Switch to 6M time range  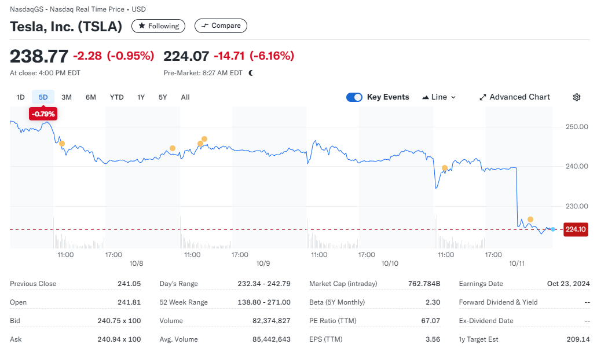(90, 97)
